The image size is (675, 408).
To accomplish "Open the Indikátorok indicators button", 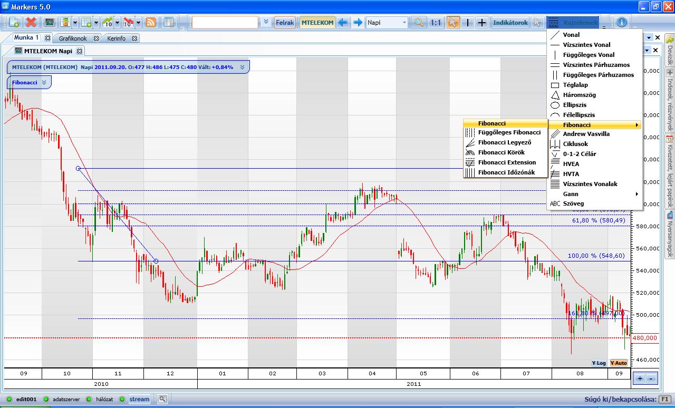I will (510, 23).
